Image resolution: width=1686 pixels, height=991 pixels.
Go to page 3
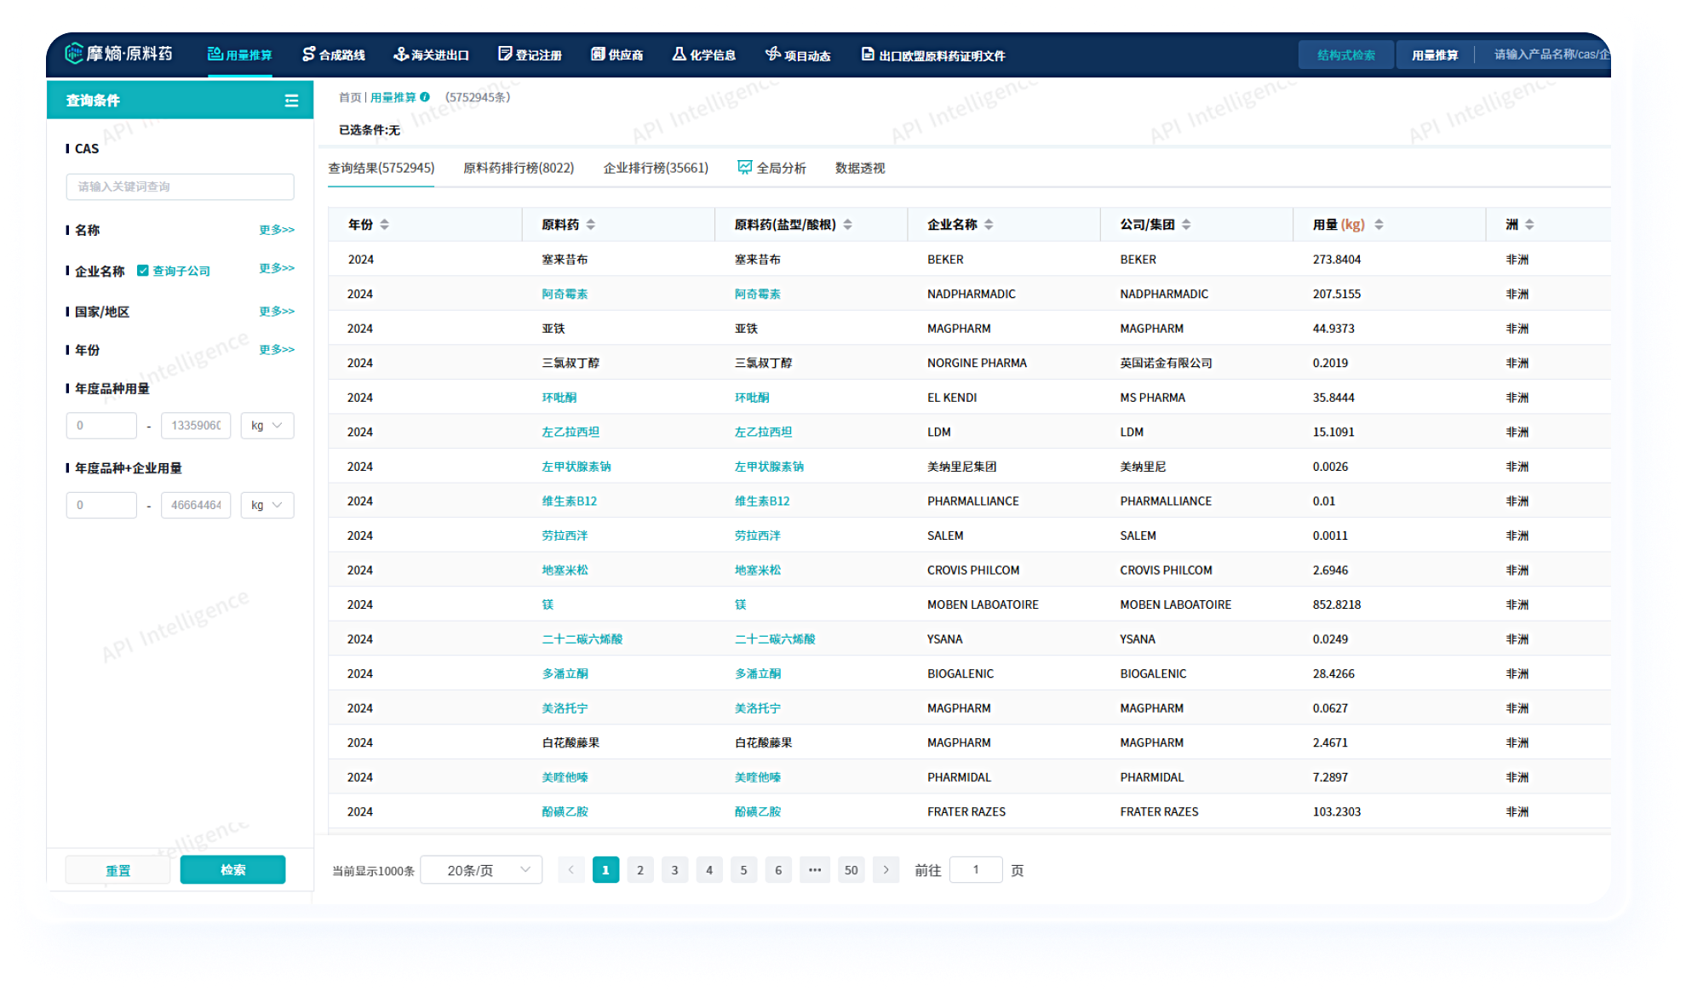point(675,870)
